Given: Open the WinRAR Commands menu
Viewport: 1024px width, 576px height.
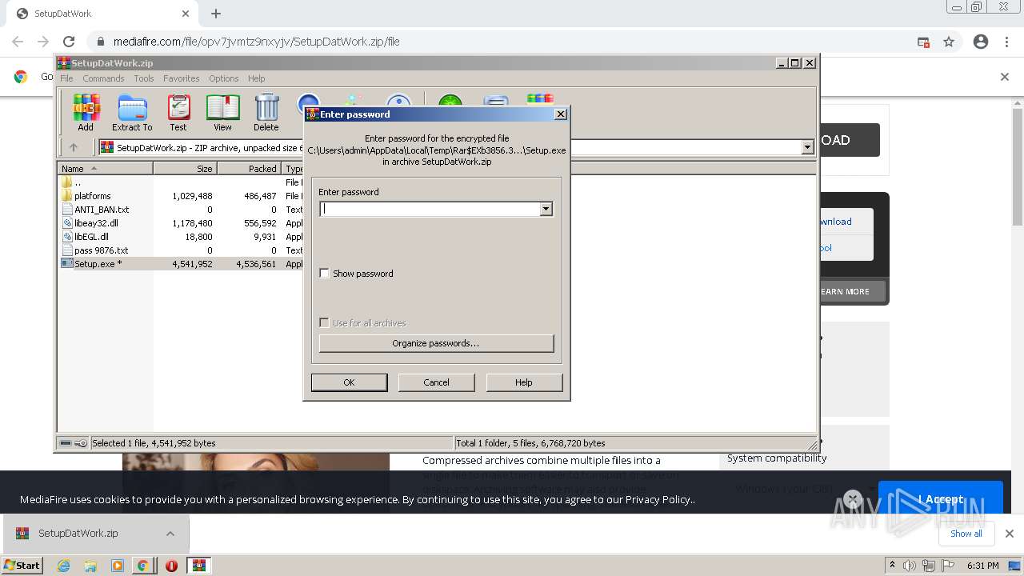Looking at the screenshot, I should [103, 78].
